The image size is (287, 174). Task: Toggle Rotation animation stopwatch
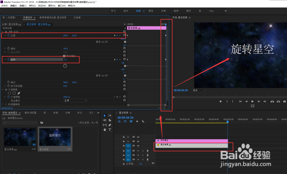pos(8,59)
